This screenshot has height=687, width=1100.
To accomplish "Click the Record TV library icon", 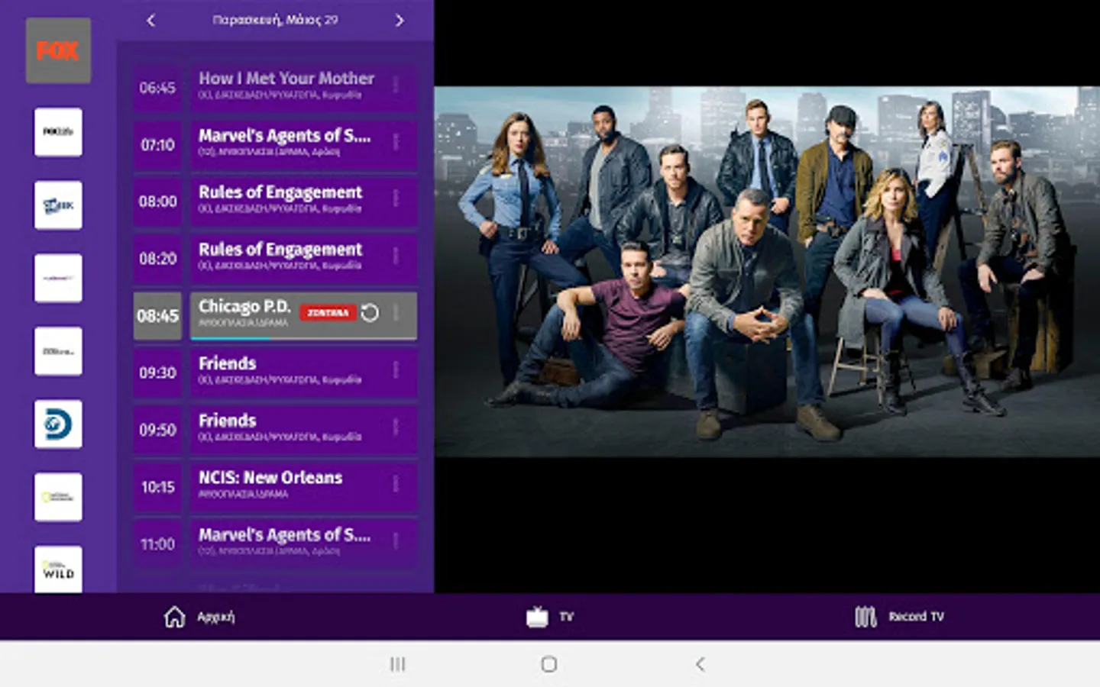I will (865, 617).
